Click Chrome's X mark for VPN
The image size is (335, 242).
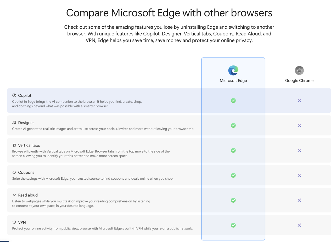pyautogui.click(x=299, y=225)
